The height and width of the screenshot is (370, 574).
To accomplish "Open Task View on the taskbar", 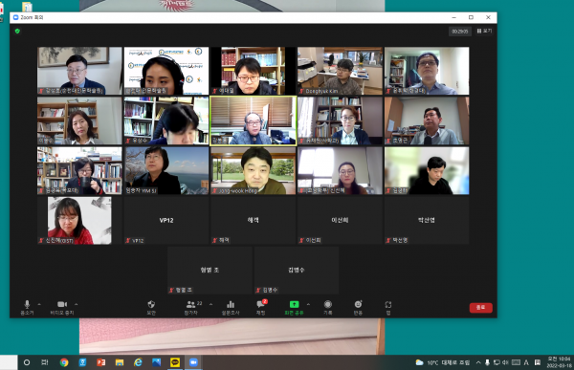I will (45, 362).
